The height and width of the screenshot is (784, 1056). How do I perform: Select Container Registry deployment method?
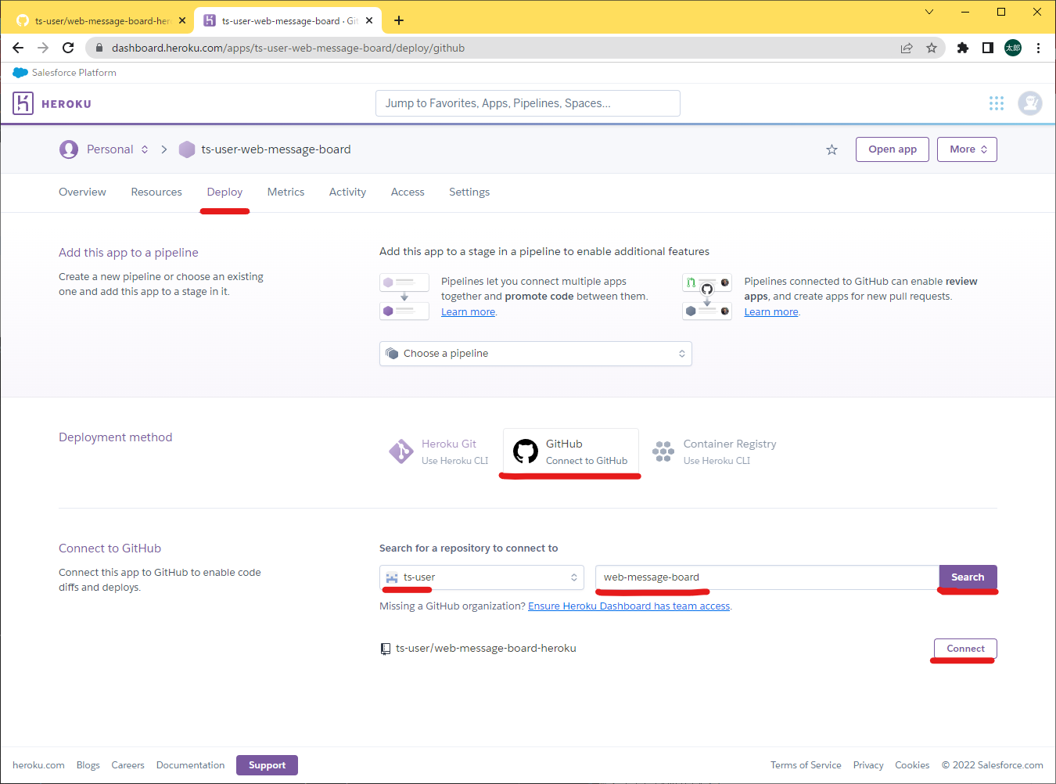pyautogui.click(x=714, y=451)
